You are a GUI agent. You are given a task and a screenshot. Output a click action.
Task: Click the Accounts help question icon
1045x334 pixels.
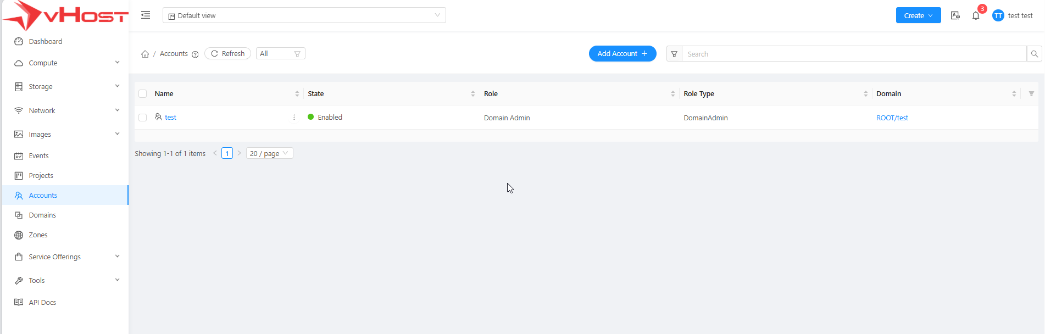(195, 54)
